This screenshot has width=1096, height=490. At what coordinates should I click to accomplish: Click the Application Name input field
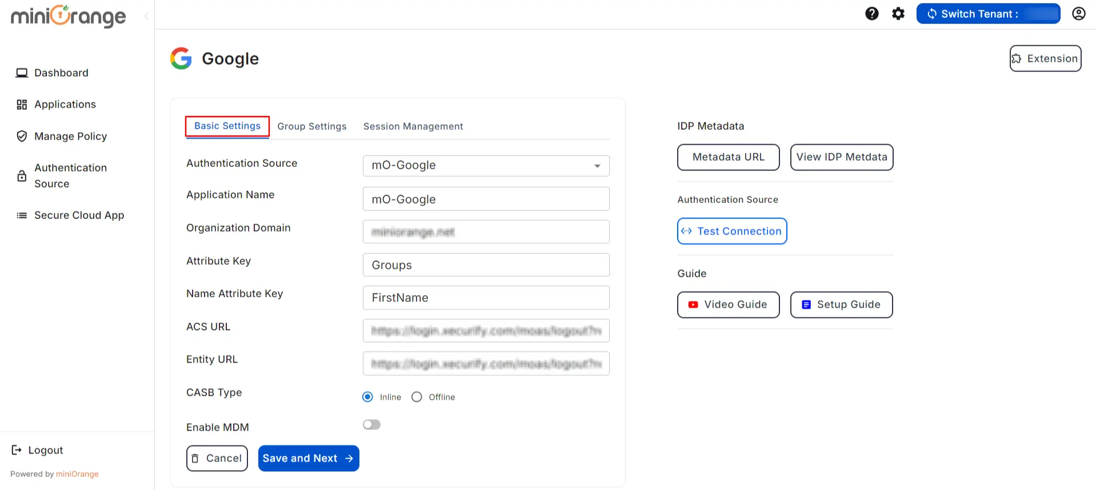486,199
